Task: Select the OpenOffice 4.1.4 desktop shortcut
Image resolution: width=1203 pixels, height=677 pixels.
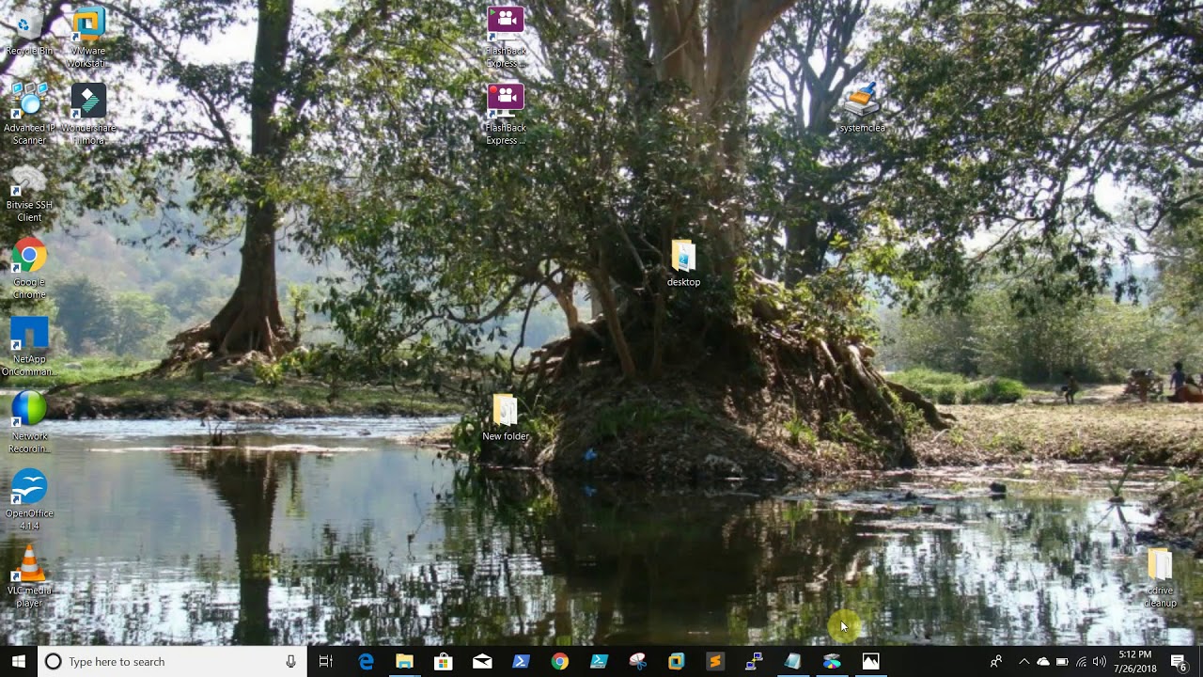Action: tap(28, 499)
